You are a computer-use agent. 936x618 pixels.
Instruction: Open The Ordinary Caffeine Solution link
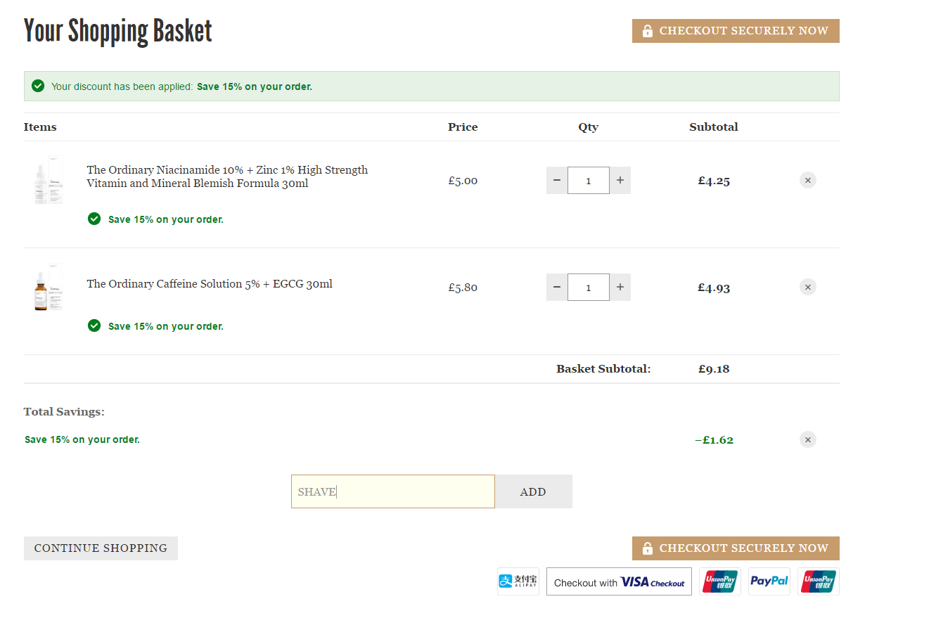tap(210, 284)
